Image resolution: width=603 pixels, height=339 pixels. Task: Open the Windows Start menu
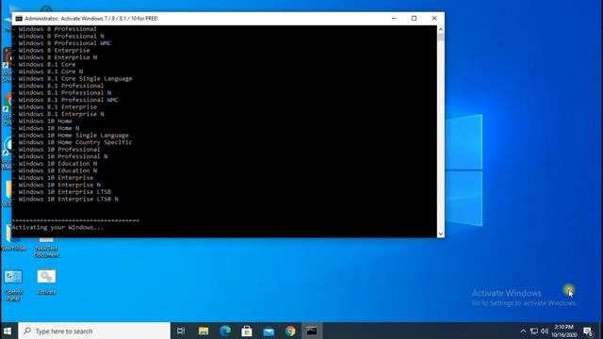tap(8, 331)
